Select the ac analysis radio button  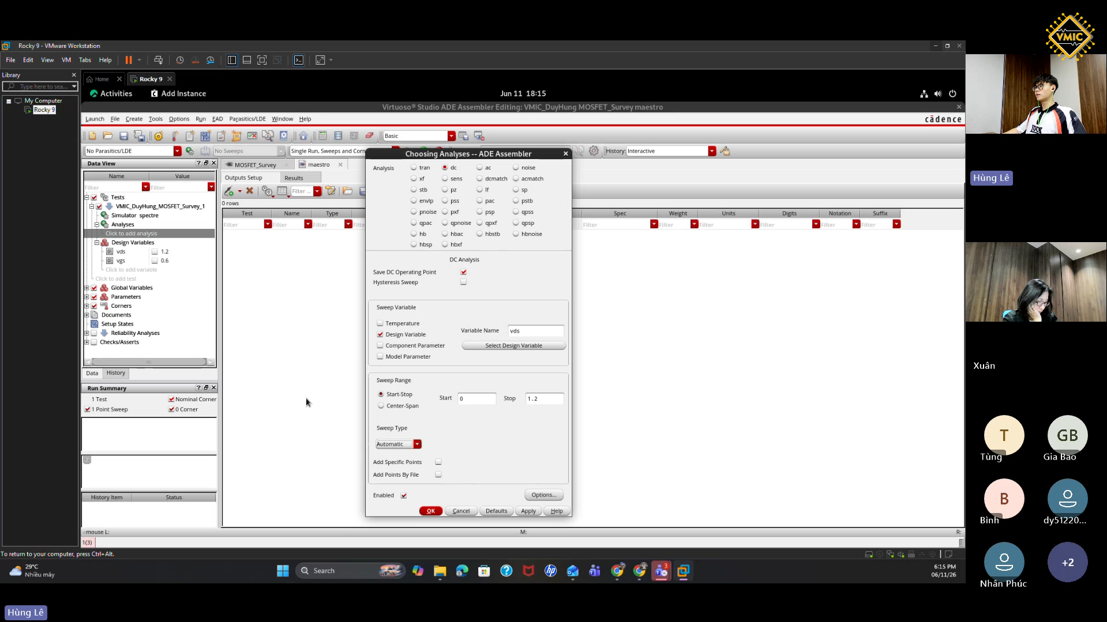pyautogui.click(x=479, y=168)
